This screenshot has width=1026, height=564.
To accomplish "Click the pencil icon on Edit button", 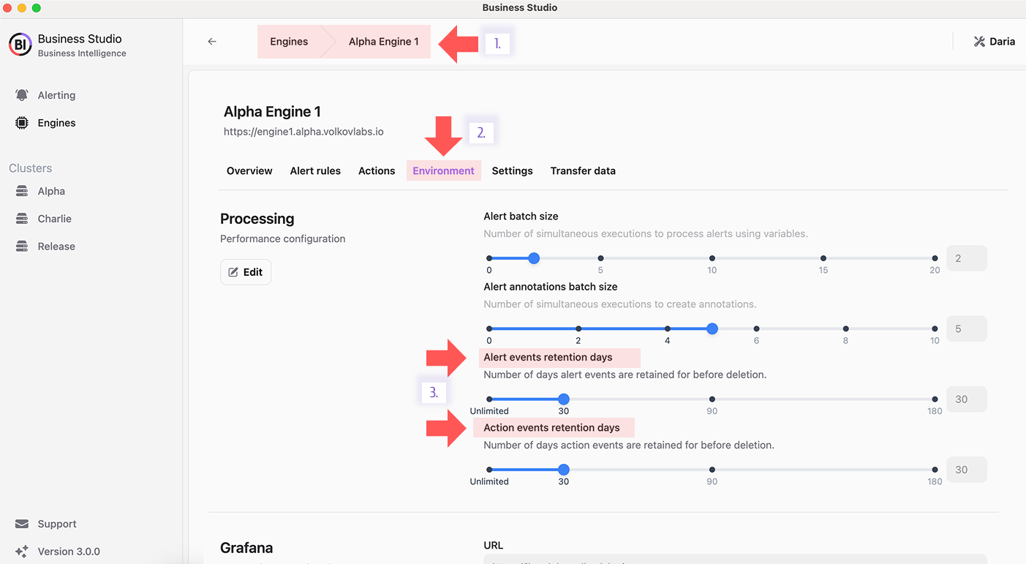I will tap(233, 272).
